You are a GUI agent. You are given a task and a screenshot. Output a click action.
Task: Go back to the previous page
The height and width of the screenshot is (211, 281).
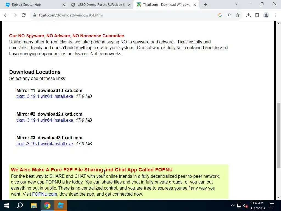pyautogui.click(x=6, y=15)
